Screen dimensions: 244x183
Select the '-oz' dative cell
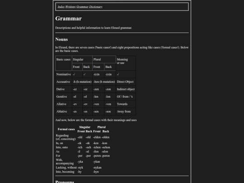click(x=87, y=89)
